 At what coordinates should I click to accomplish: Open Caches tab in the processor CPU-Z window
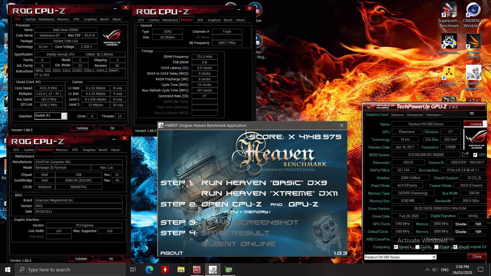coord(30,19)
